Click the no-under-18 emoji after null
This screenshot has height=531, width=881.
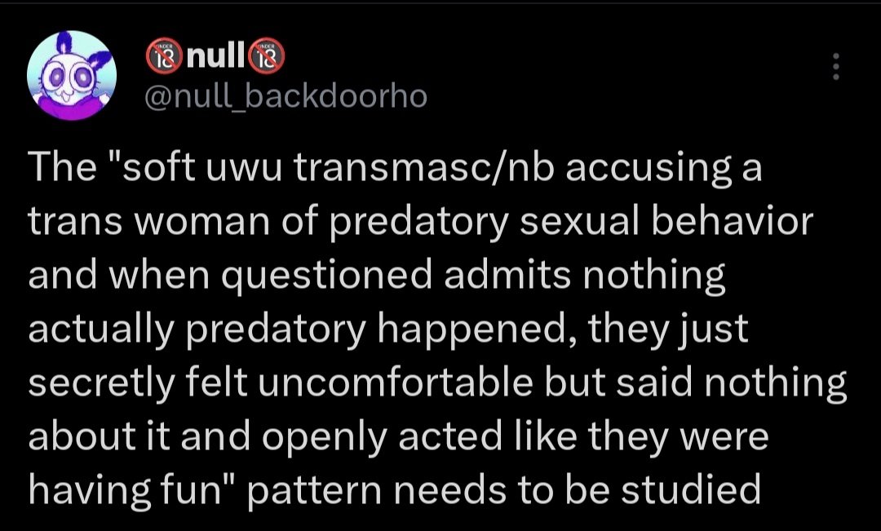coord(266,56)
